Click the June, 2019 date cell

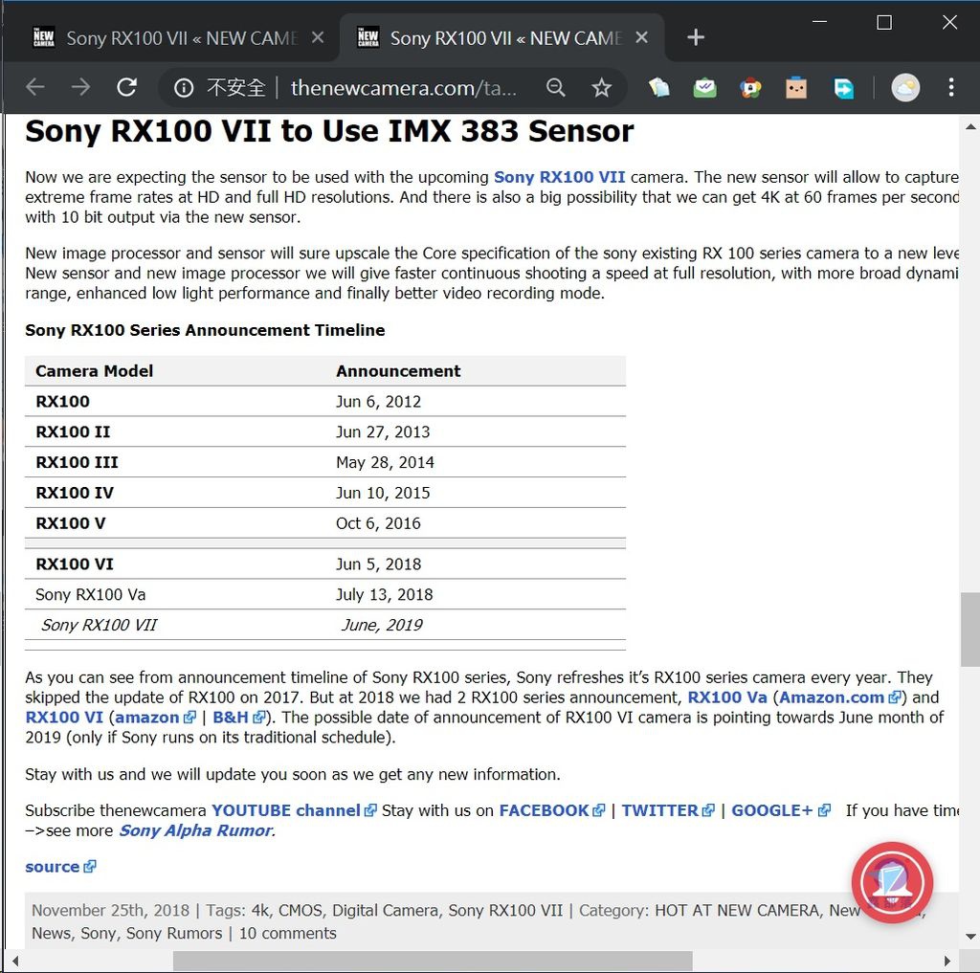(382, 625)
